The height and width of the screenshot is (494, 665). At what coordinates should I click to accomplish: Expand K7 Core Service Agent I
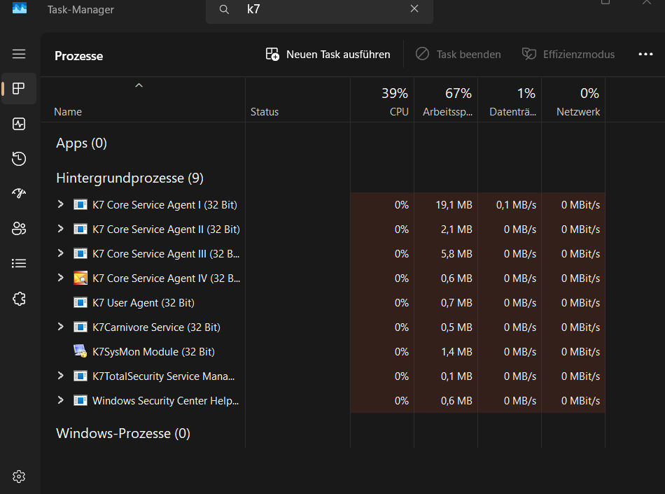point(61,204)
